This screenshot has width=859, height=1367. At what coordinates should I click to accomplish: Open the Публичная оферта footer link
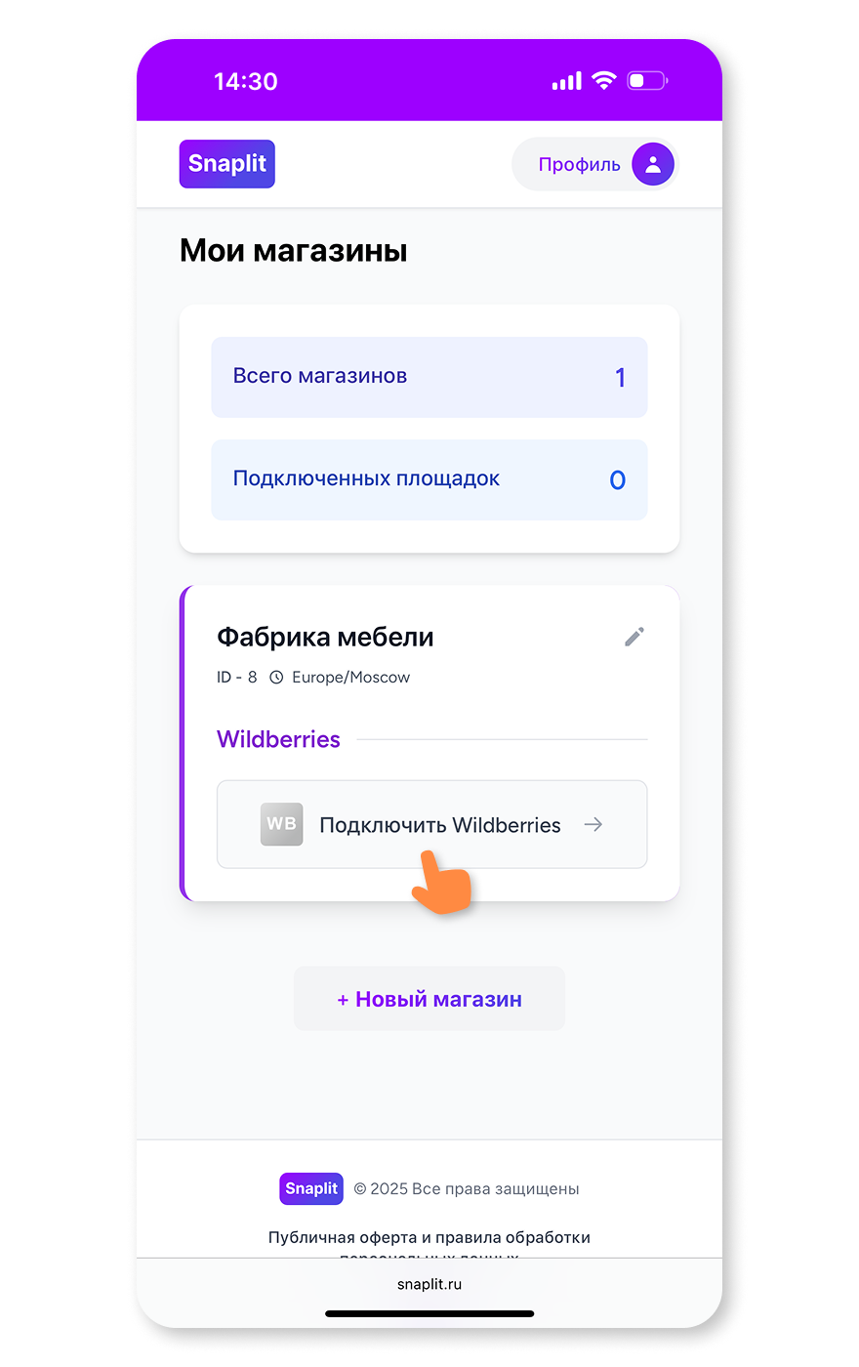pos(429,1237)
